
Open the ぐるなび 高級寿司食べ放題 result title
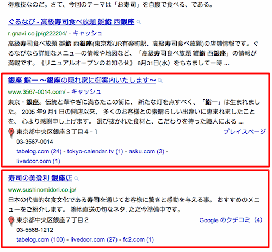click(x=71, y=22)
